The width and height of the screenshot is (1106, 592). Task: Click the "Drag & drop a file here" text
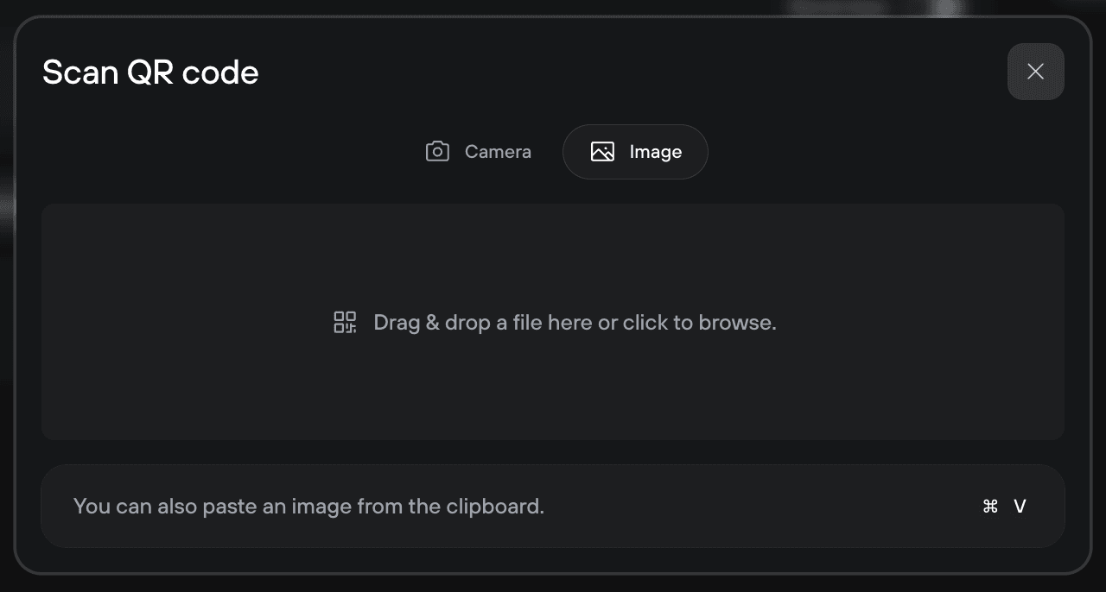point(483,323)
